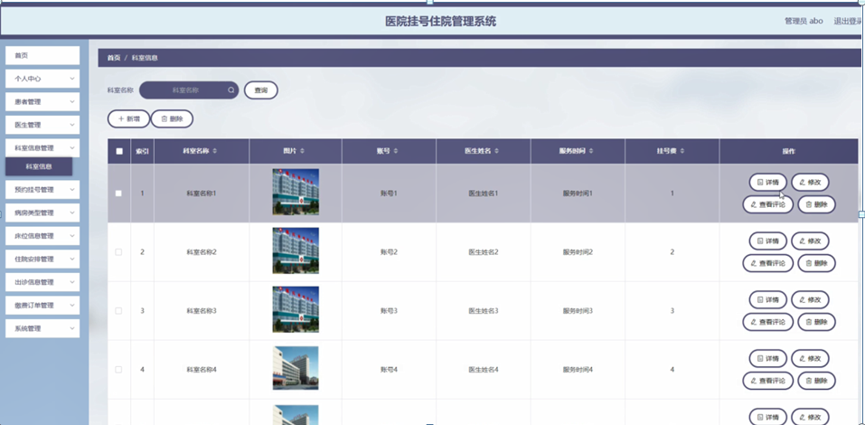
Task: Click the 服务时间3 cell
Action: [x=578, y=311]
